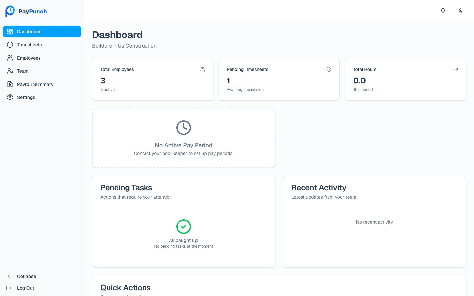Click 'Builders R Us Construction' subtitle

pos(124,46)
